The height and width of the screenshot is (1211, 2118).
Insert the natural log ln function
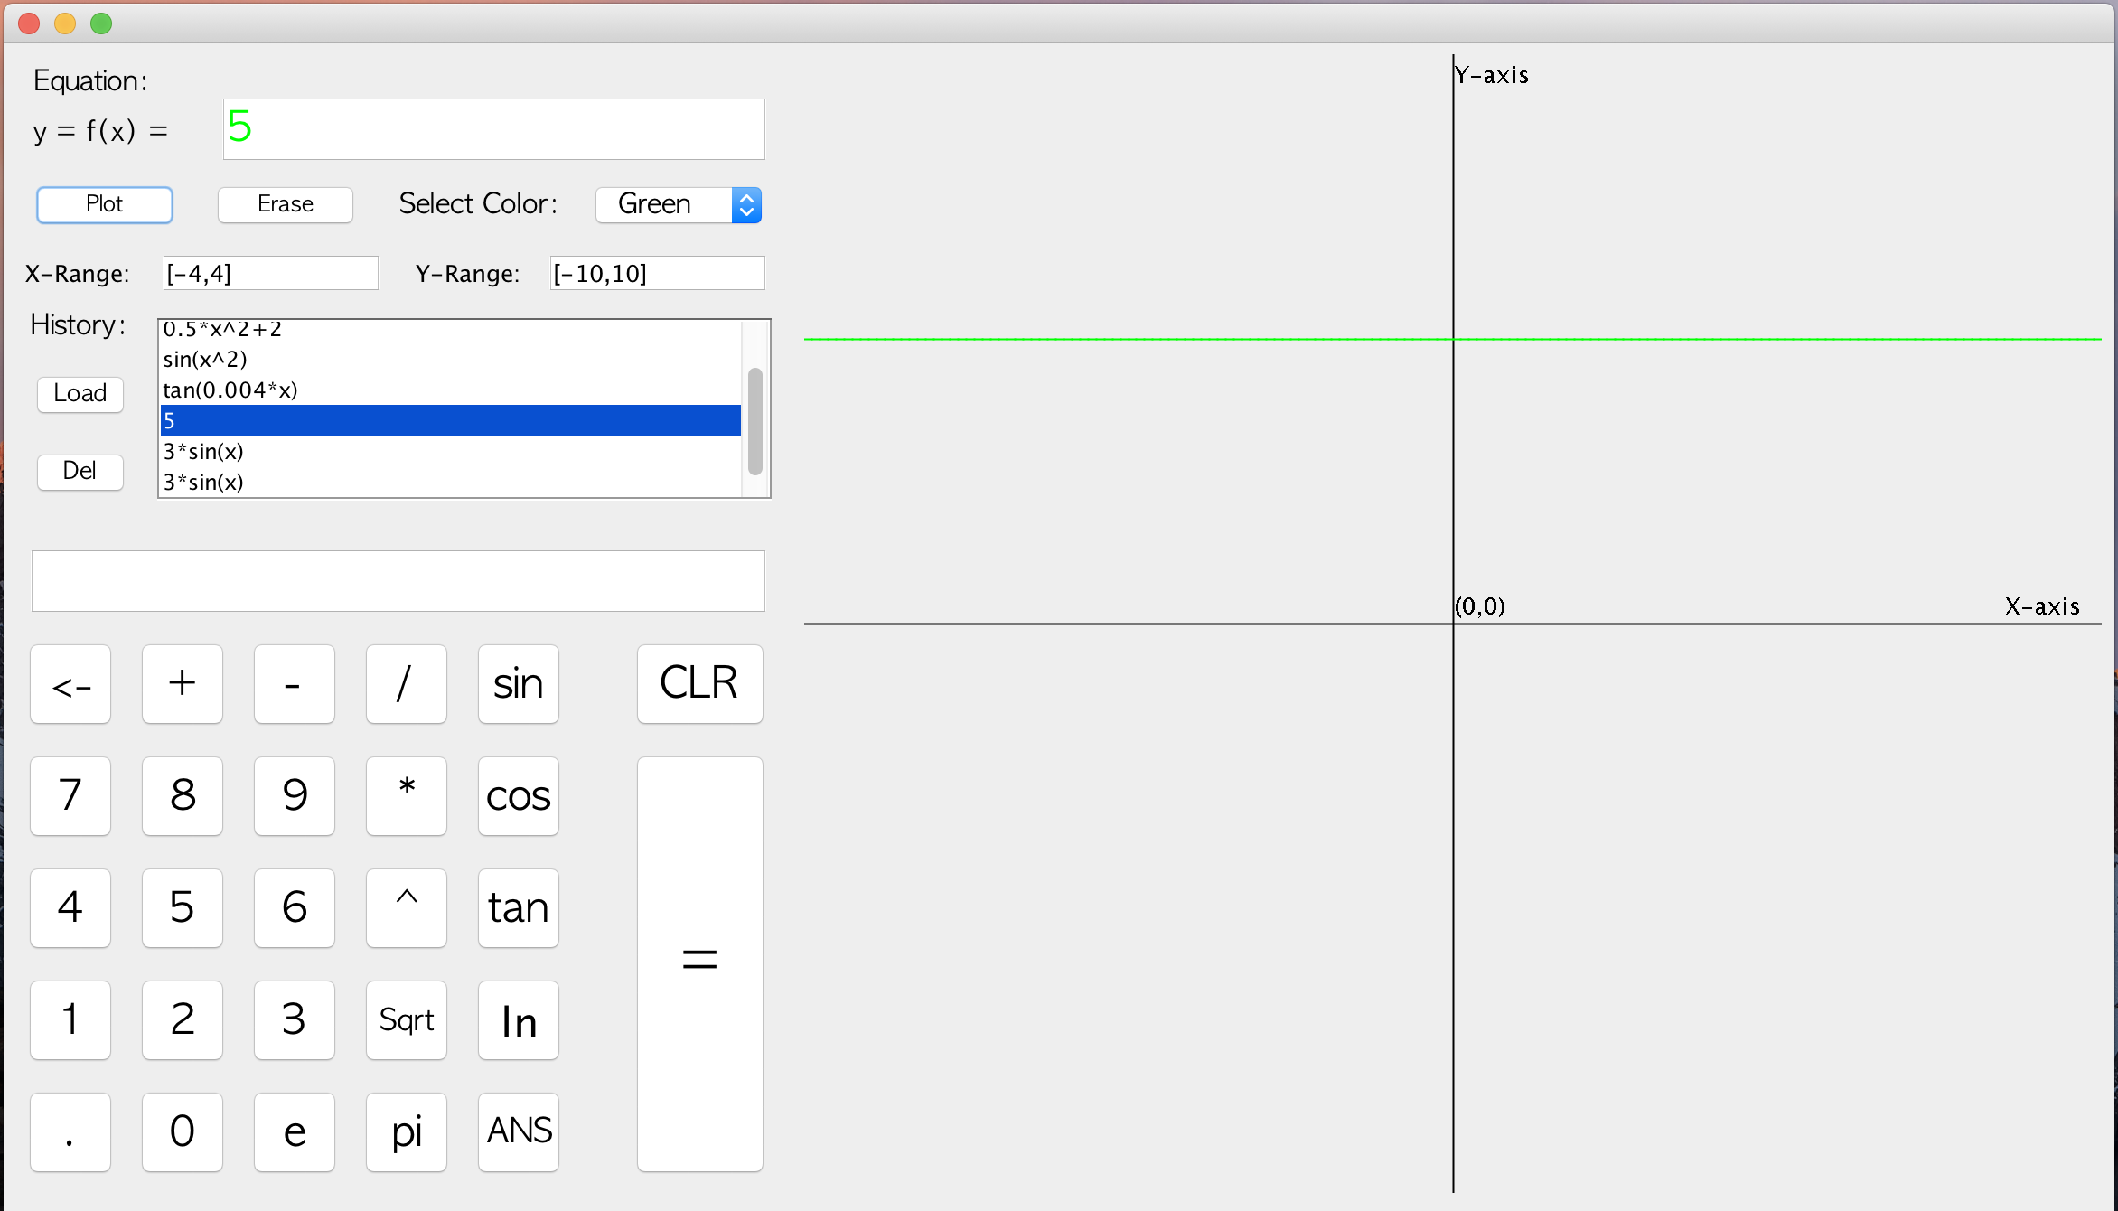coord(519,1020)
